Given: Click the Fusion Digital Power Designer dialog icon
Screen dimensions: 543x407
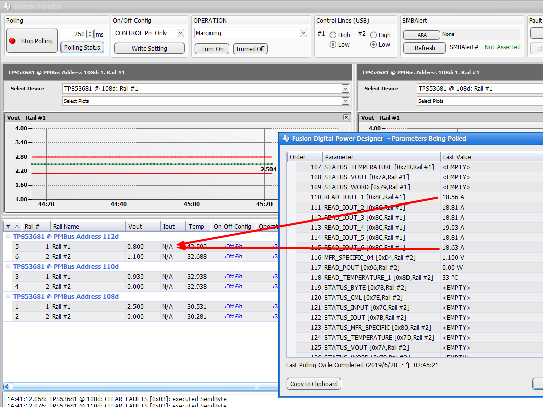Looking at the screenshot, I should point(286,139).
